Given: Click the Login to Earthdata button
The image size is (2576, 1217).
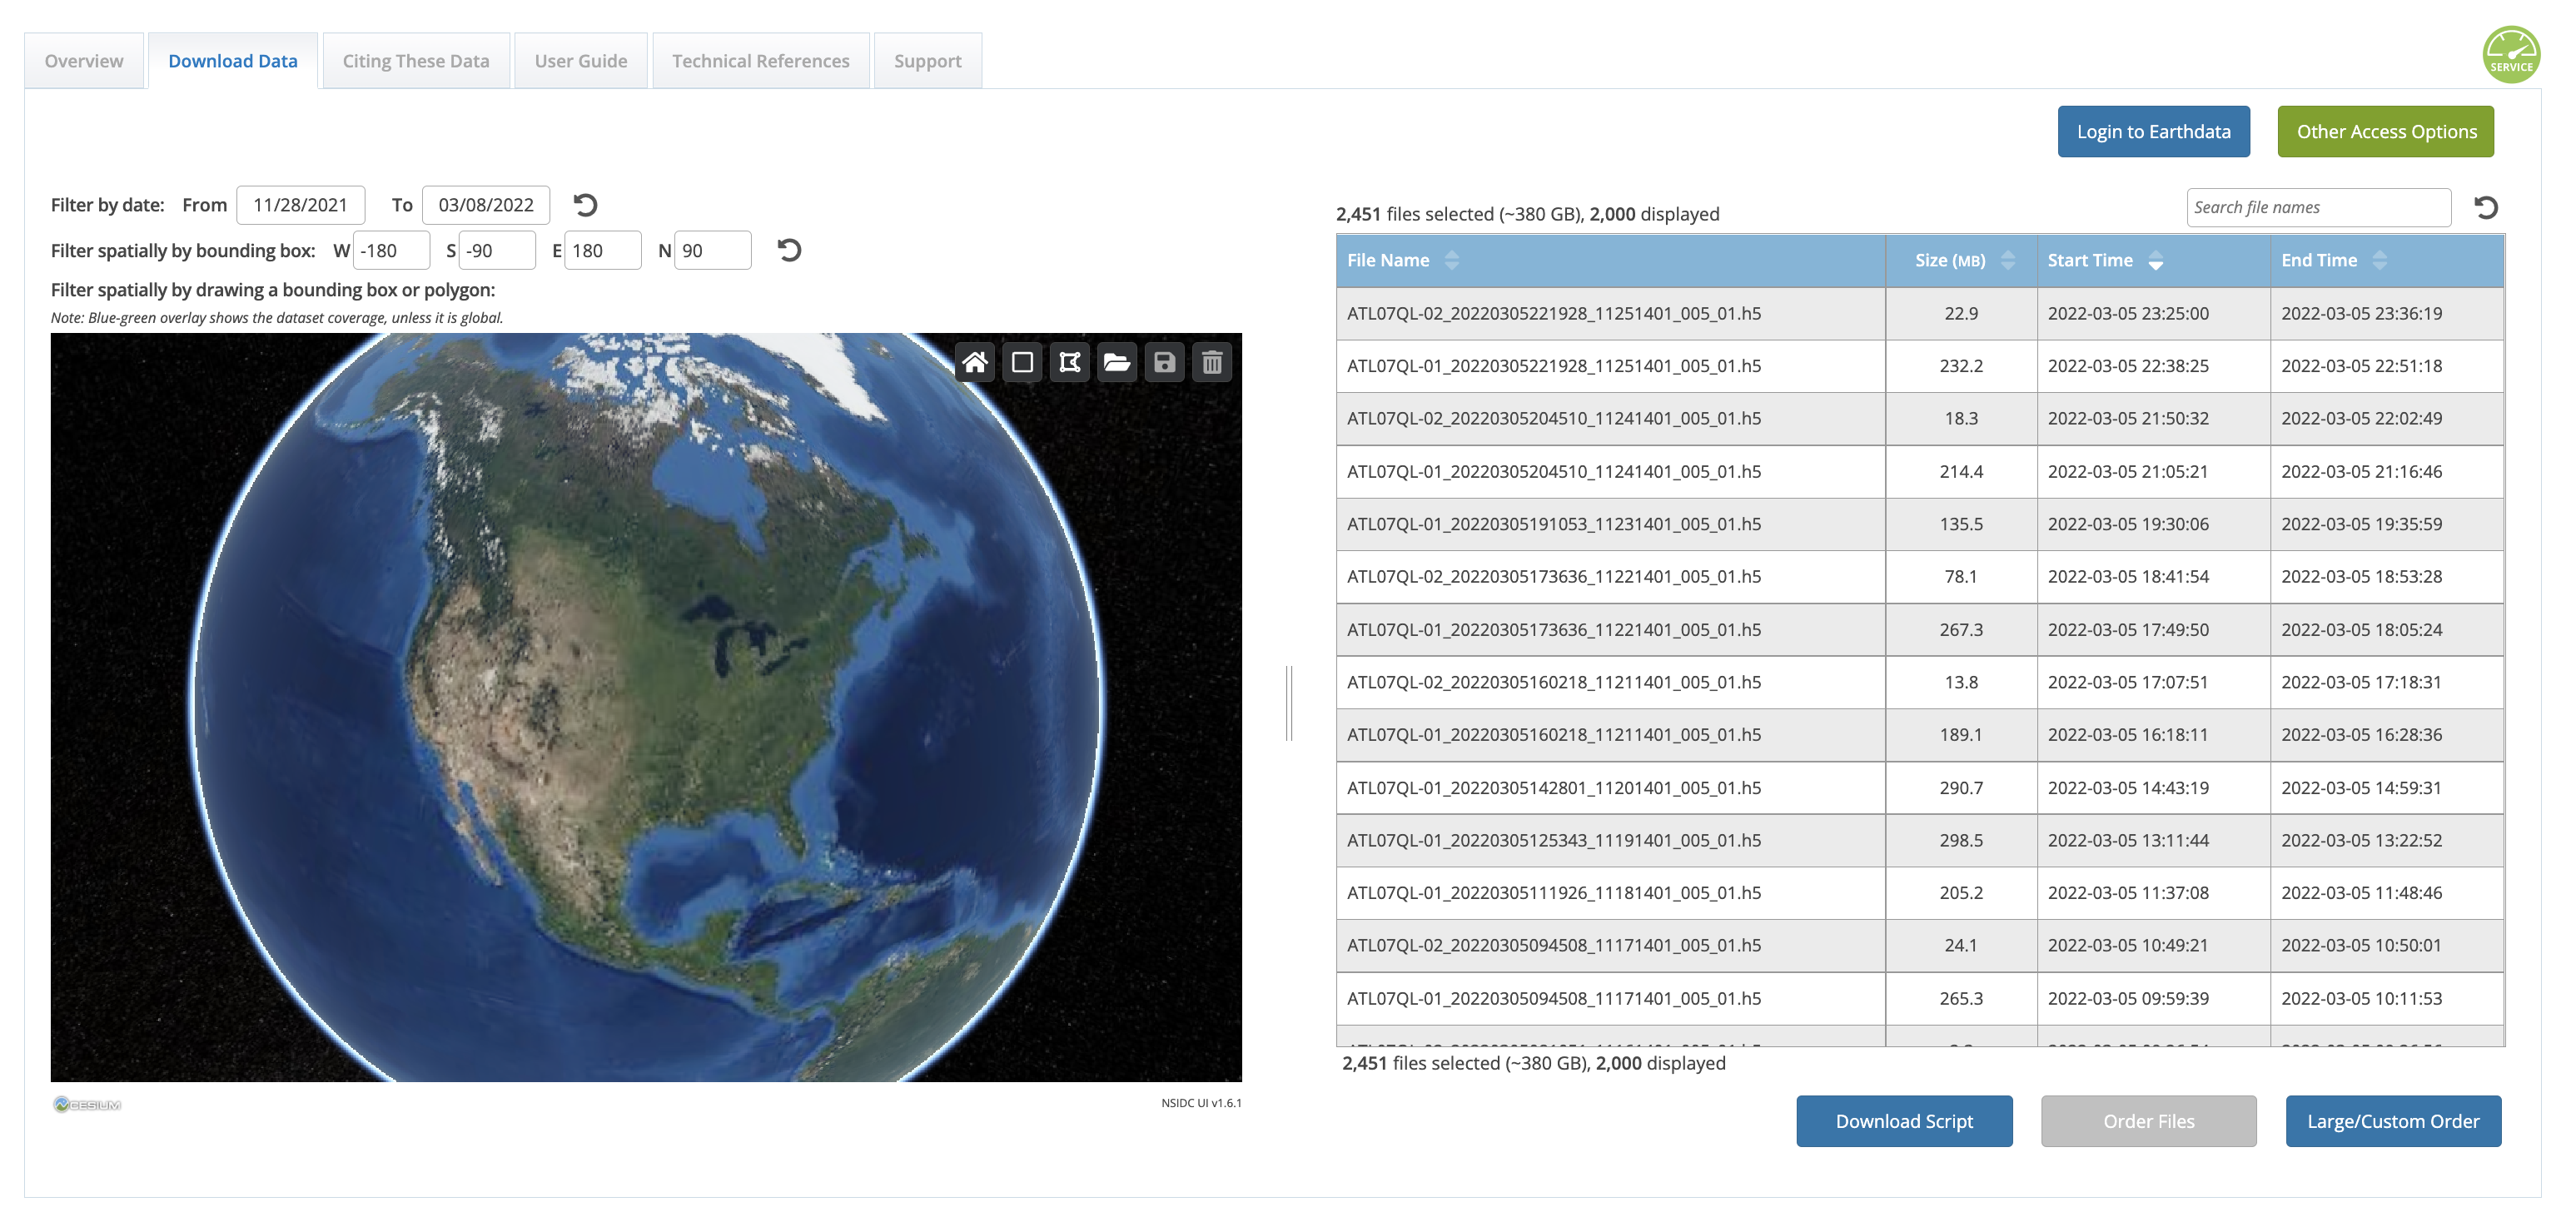Looking at the screenshot, I should tap(2153, 132).
